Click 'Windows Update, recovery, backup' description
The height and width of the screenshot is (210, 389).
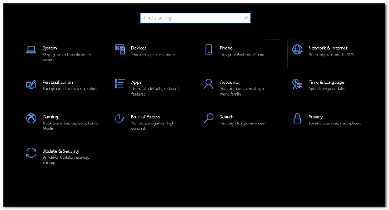(x=66, y=160)
